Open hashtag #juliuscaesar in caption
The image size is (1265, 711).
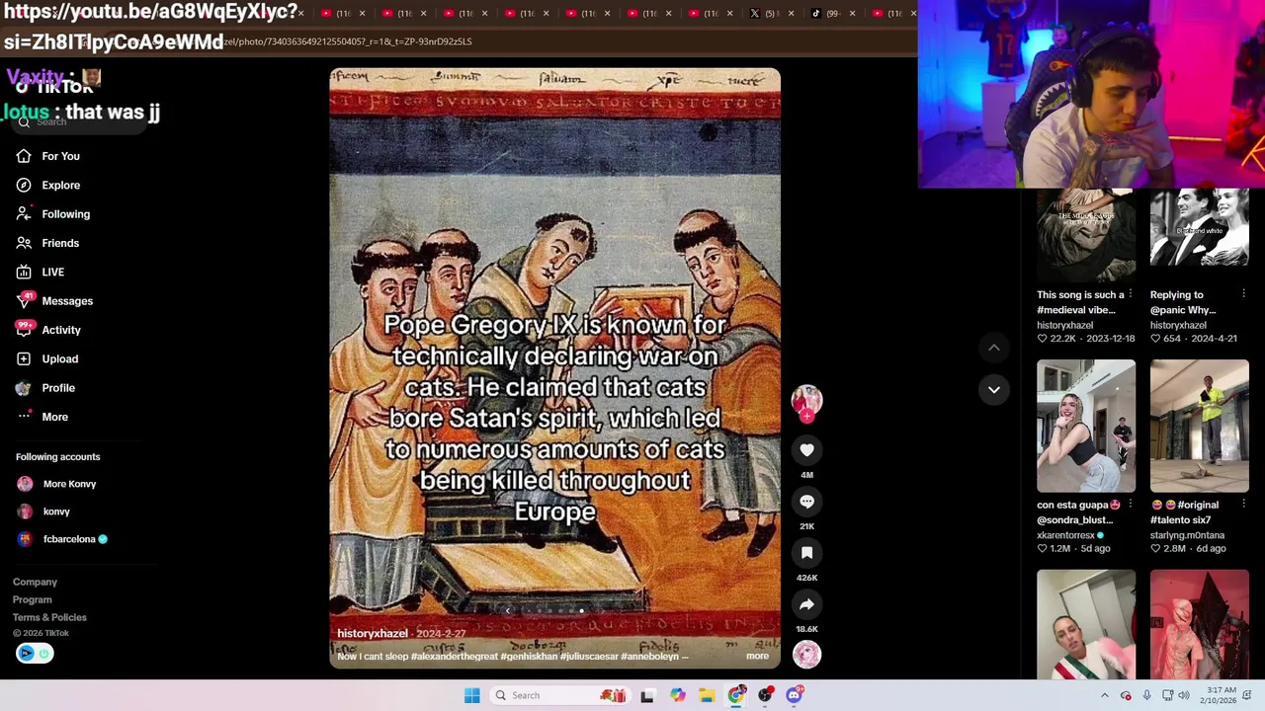(x=588, y=656)
